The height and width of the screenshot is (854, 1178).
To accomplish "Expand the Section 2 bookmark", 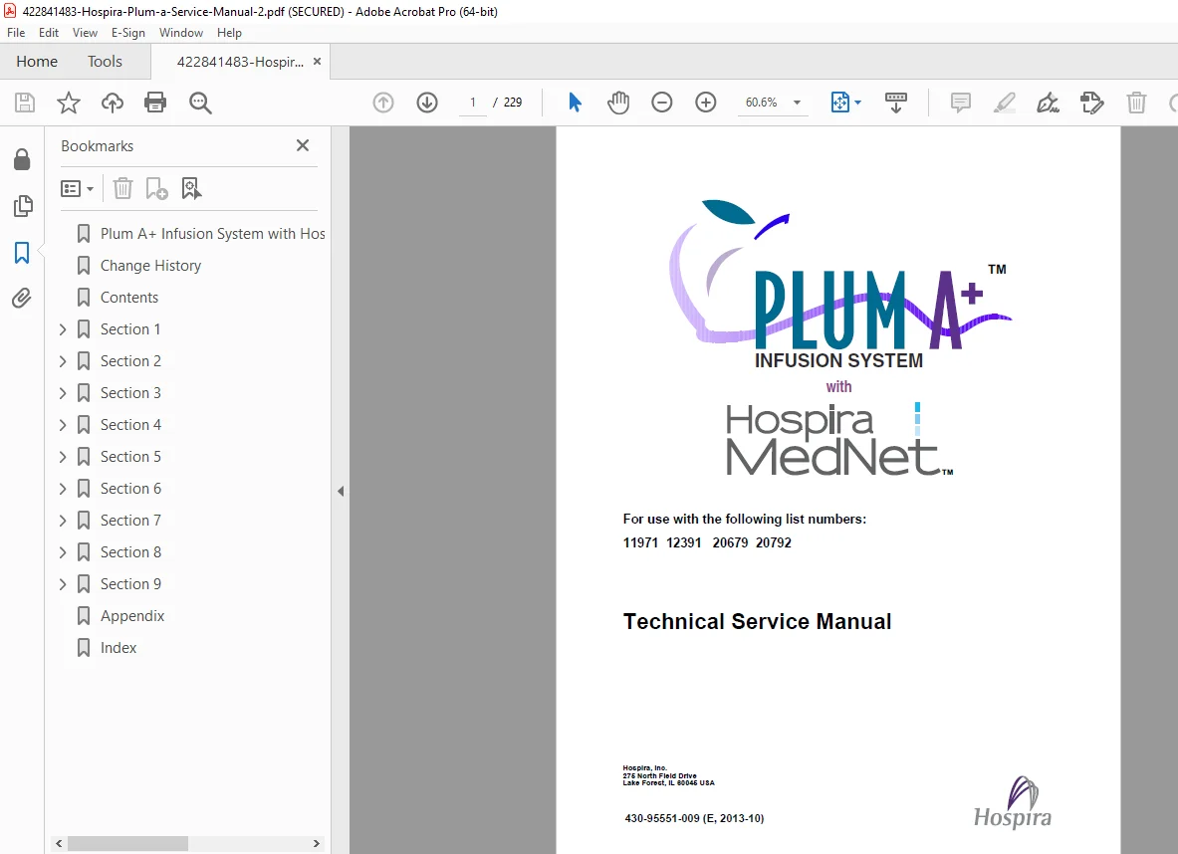I will pyautogui.click(x=63, y=361).
